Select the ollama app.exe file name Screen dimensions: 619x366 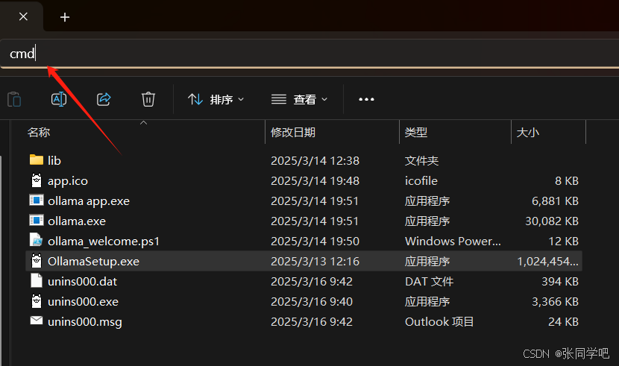coord(89,201)
